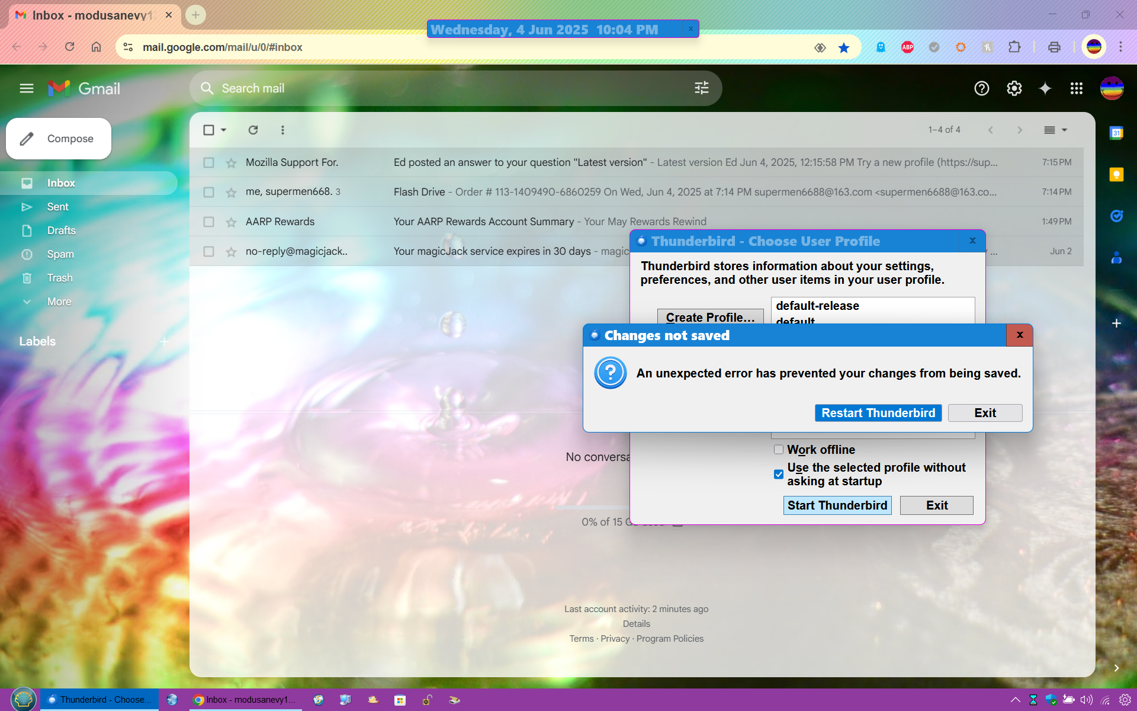Viewport: 1137px width, 711px height.
Task: Star the AARP Rewards email
Action: coord(231,222)
